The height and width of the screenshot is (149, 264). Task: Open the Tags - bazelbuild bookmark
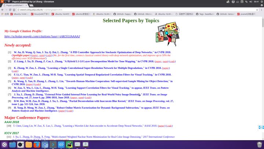[205, 14]
